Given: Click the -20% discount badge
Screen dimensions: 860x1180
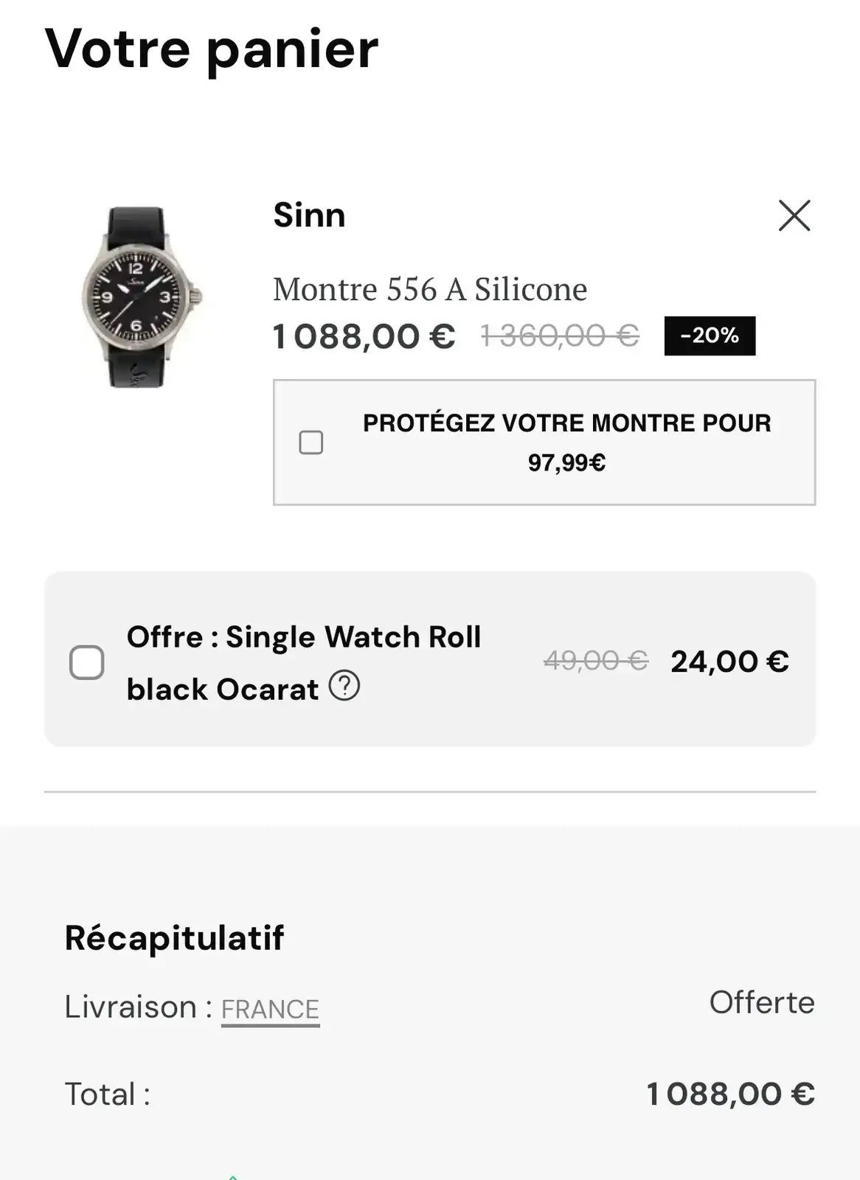Looking at the screenshot, I should coord(710,336).
